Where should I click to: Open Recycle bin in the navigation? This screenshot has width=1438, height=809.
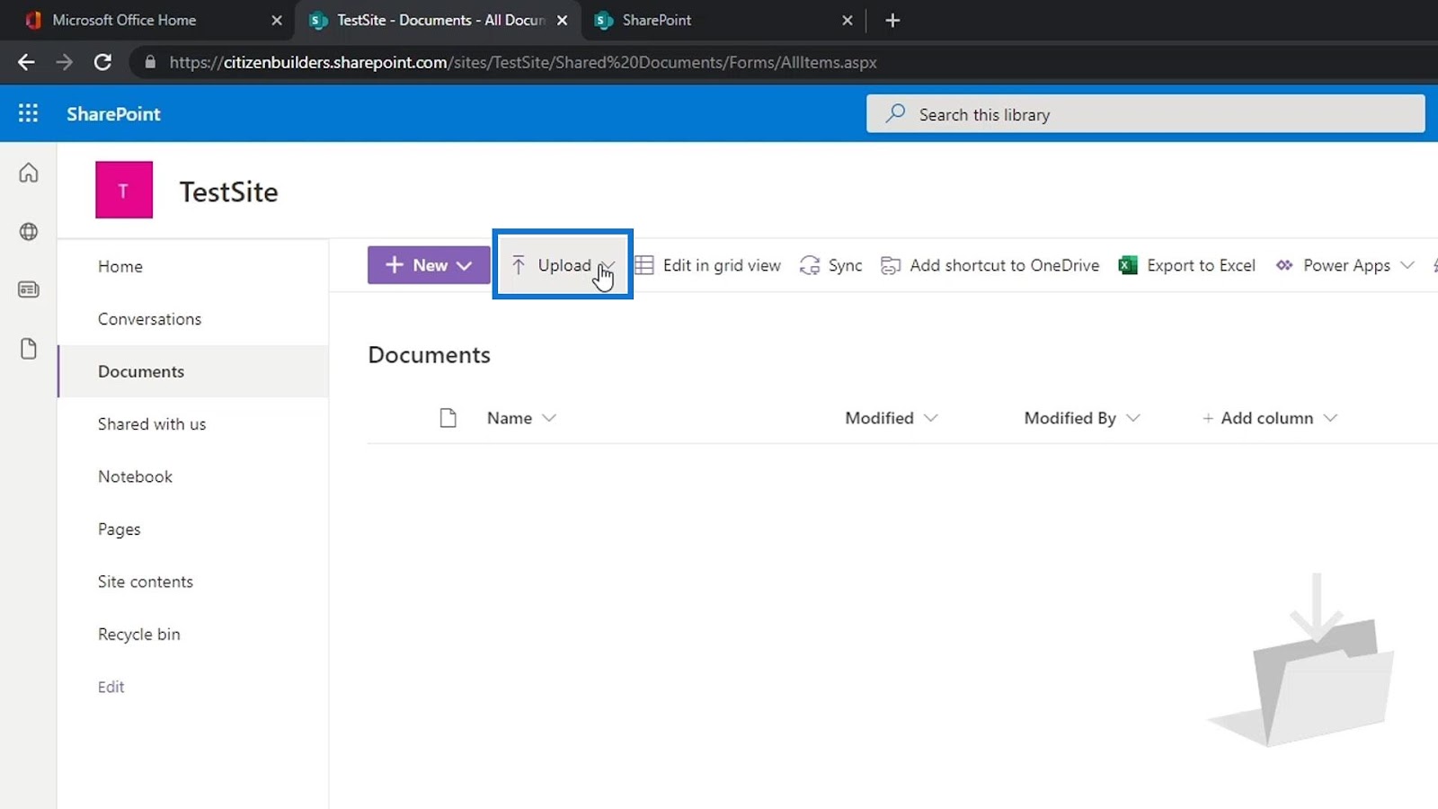tap(139, 635)
